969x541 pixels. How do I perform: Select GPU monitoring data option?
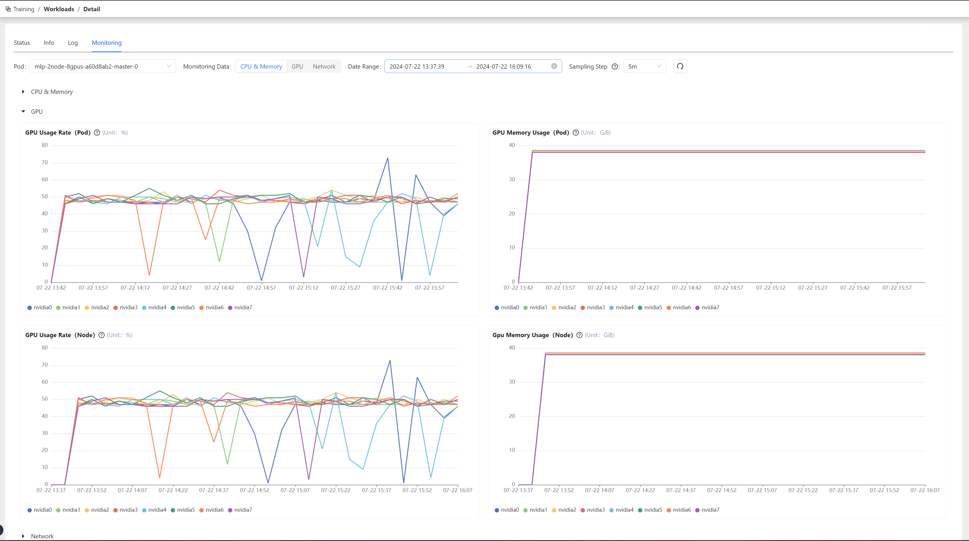click(x=297, y=67)
